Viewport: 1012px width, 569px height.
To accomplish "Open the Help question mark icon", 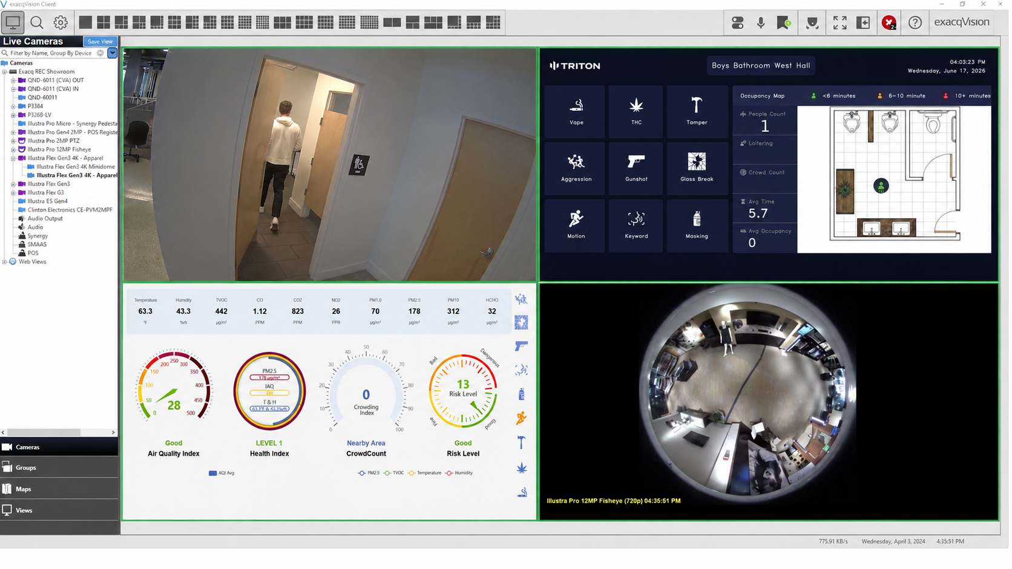I will click(915, 23).
